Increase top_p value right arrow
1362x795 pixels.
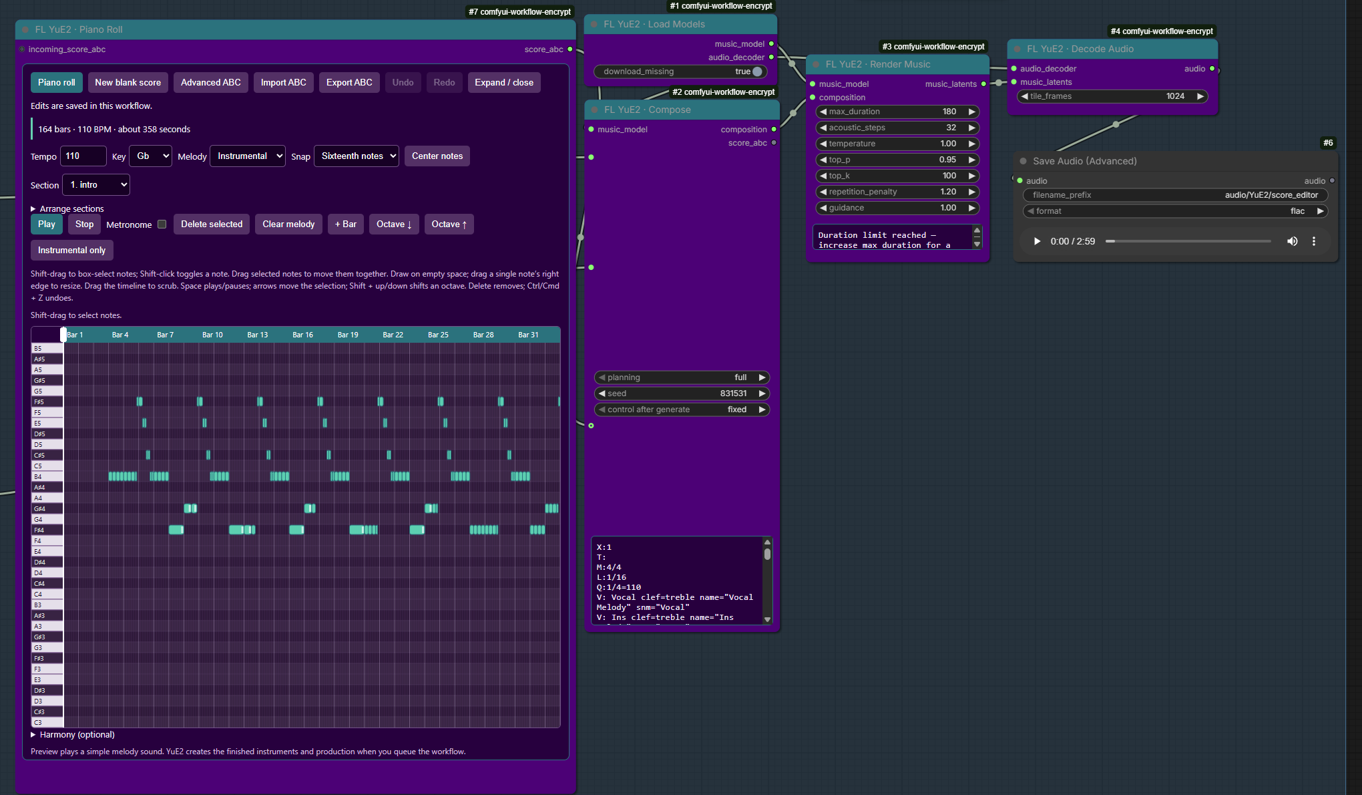(972, 160)
